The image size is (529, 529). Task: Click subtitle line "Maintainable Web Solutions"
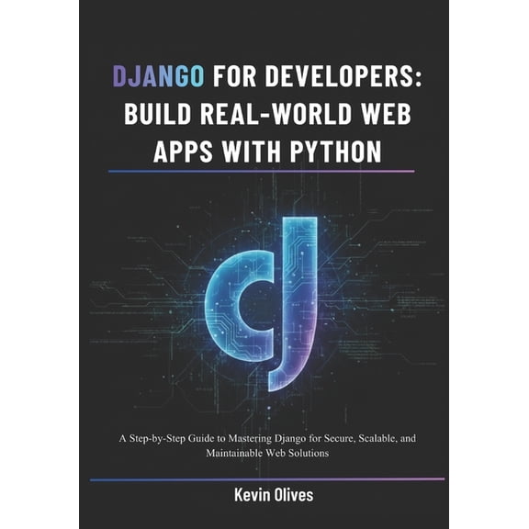(267, 453)
